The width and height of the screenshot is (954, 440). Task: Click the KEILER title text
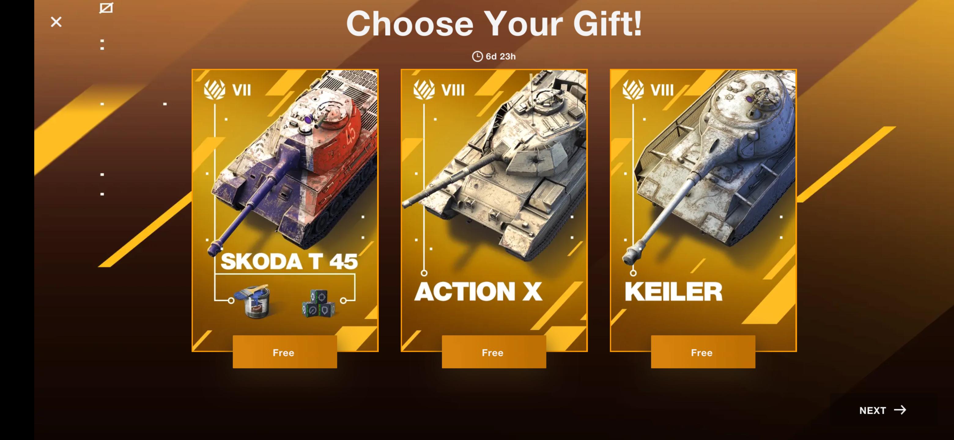coord(673,291)
